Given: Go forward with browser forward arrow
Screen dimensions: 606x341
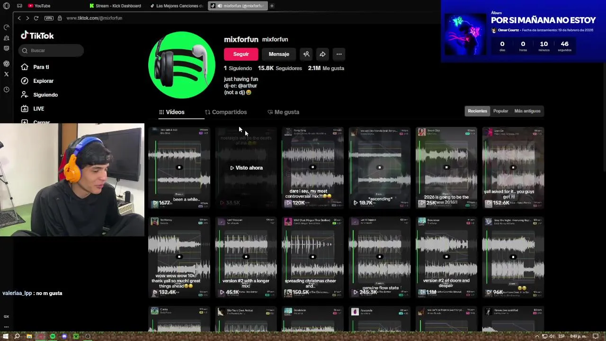Looking at the screenshot, I should click(x=27, y=18).
